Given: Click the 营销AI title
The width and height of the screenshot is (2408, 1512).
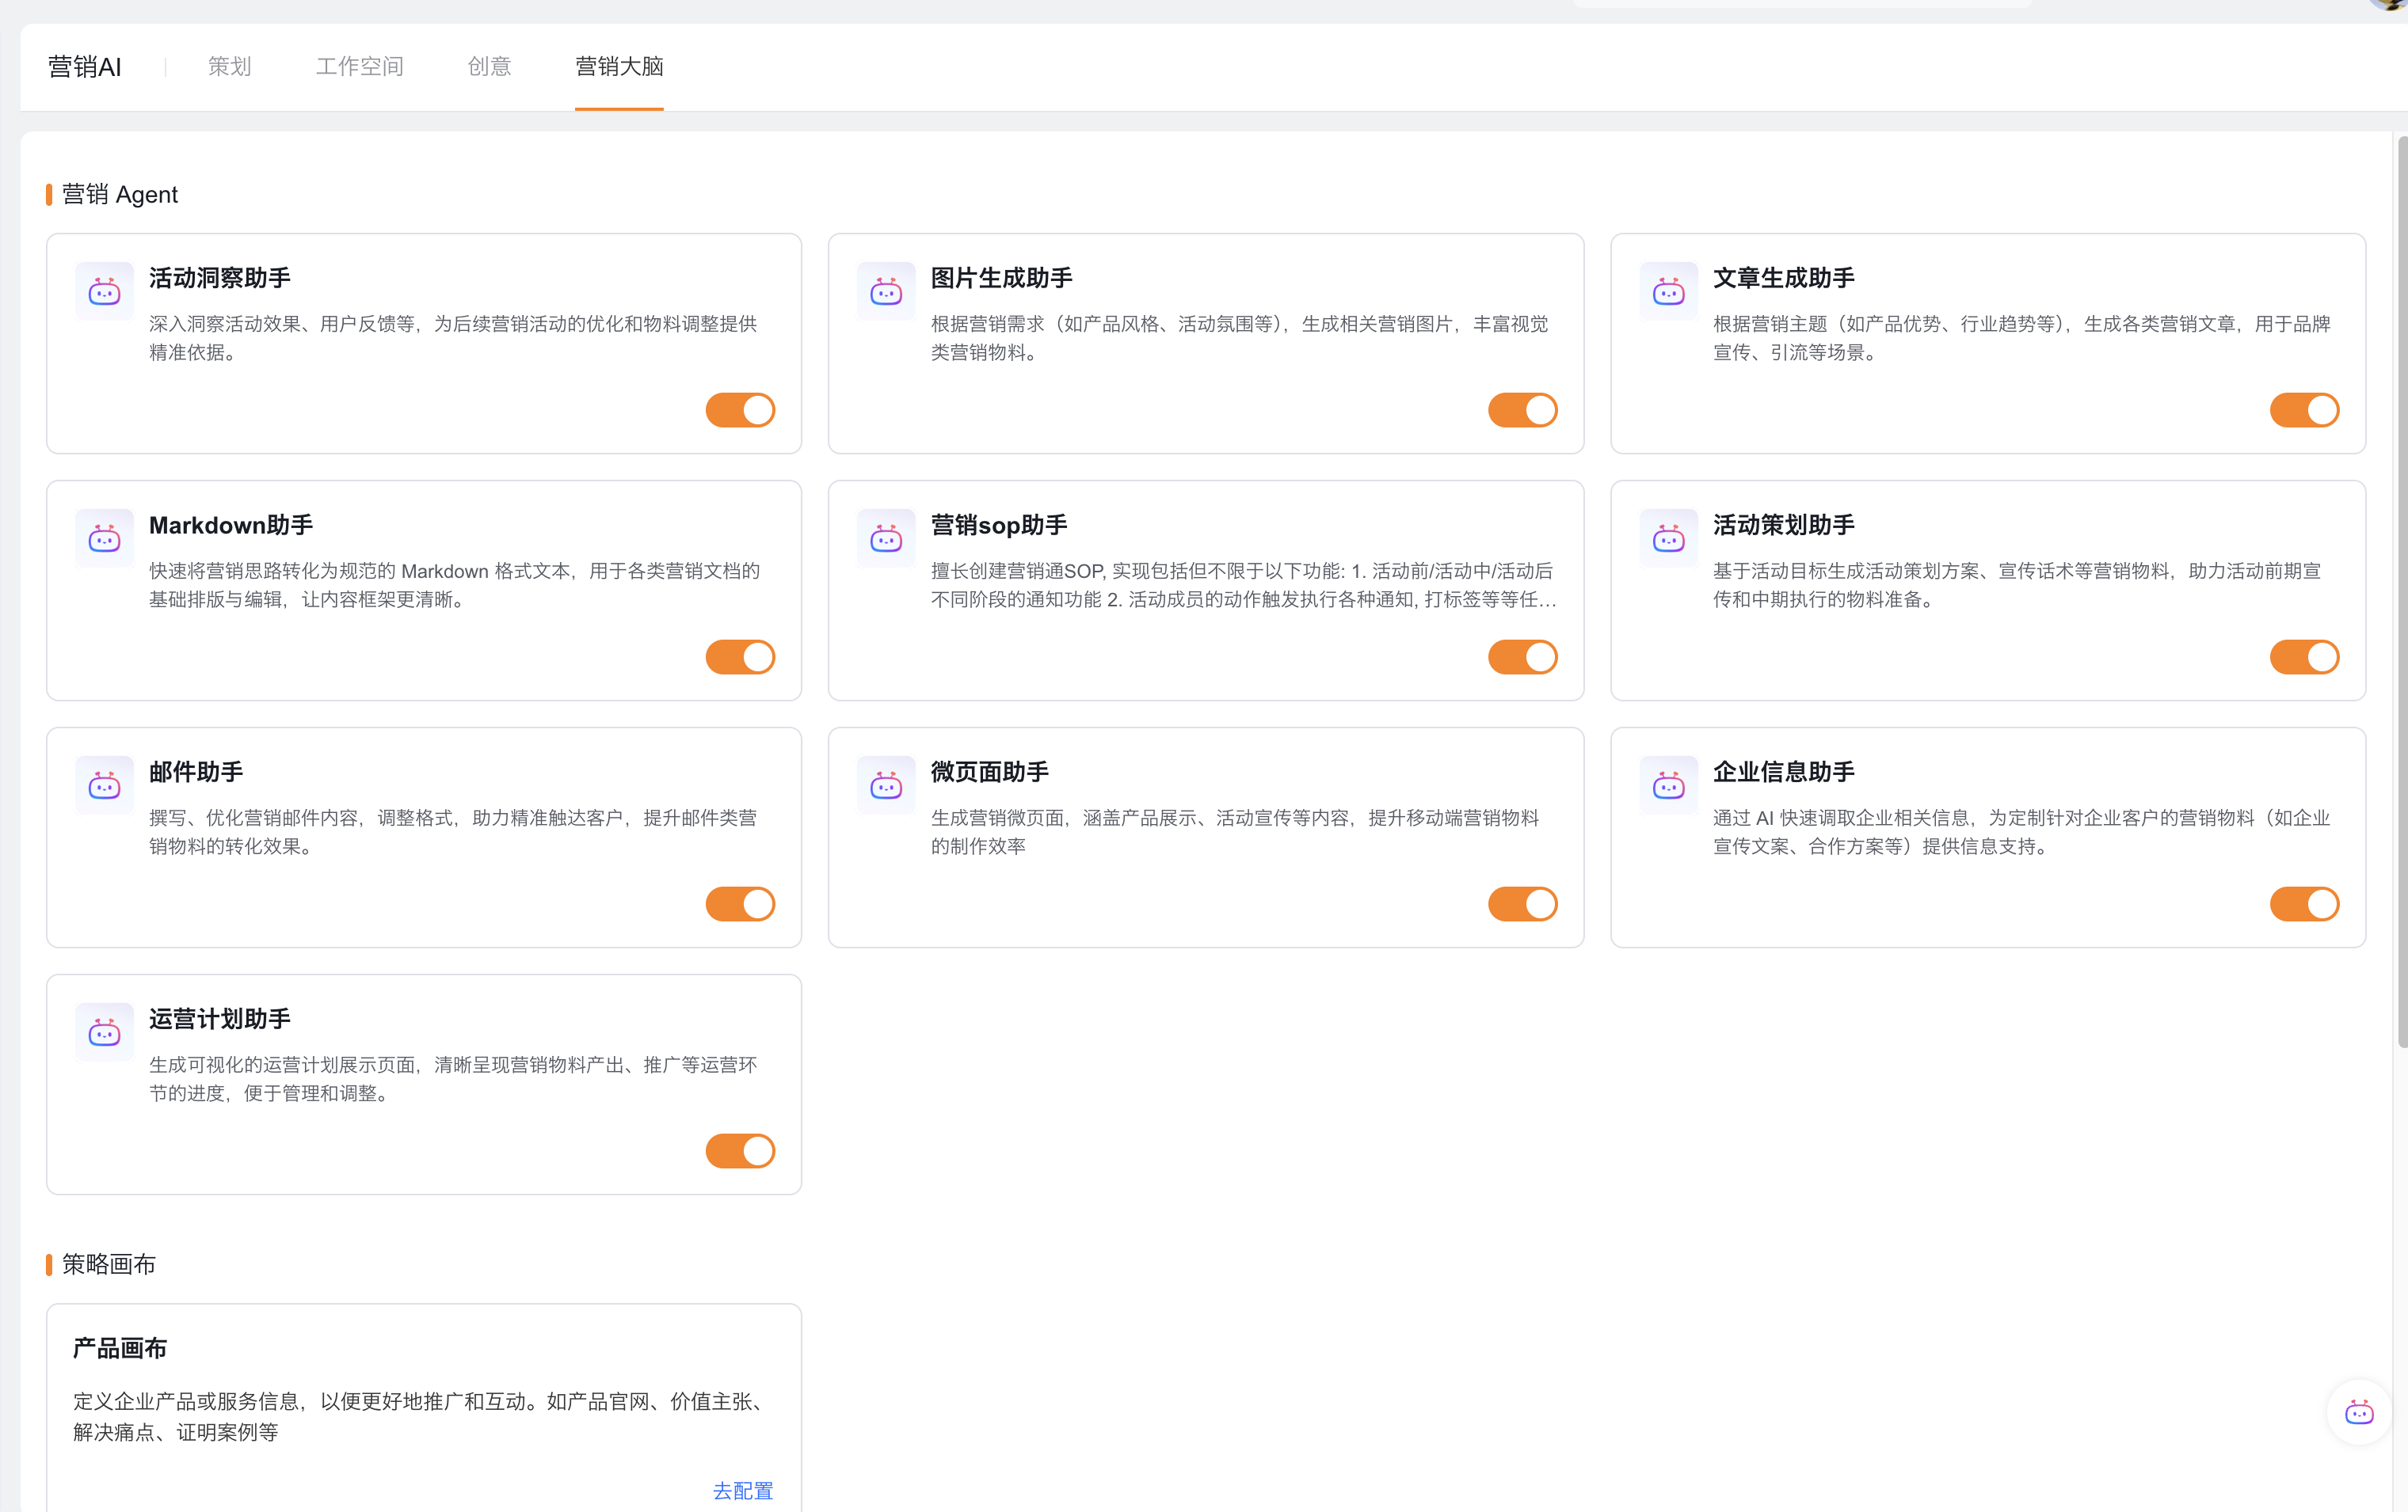Looking at the screenshot, I should [85, 66].
